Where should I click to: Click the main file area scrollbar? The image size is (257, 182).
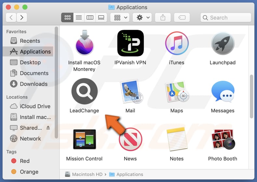[251, 96]
